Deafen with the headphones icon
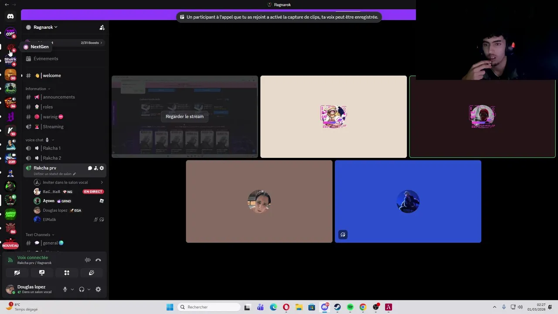The width and height of the screenshot is (558, 314). [x=82, y=290]
